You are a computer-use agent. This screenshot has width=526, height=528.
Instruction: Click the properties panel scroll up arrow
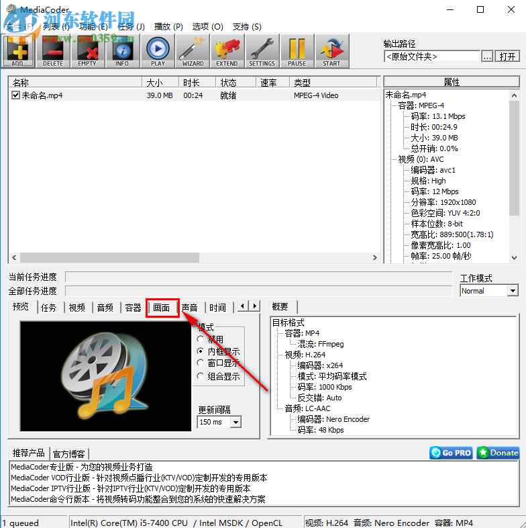[x=514, y=95]
